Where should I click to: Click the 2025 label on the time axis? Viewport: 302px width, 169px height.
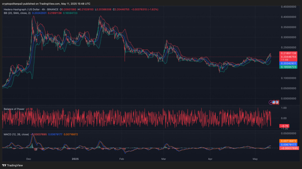[x=75, y=159]
